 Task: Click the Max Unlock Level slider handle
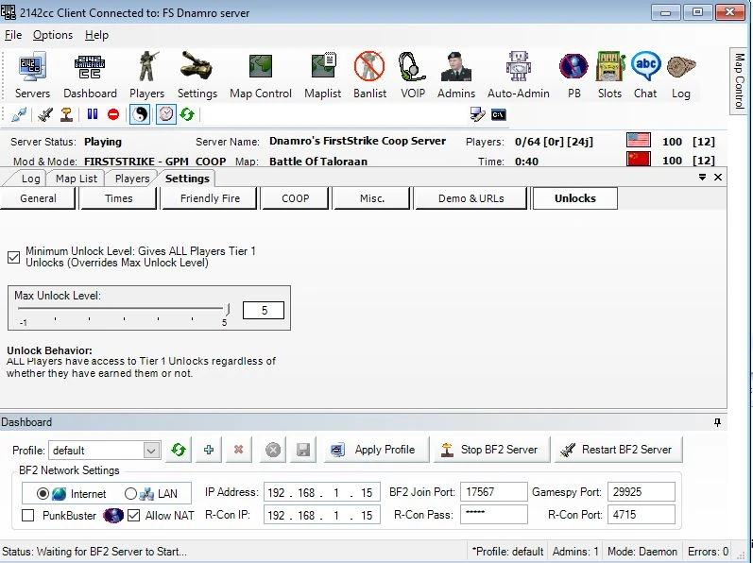(x=228, y=309)
